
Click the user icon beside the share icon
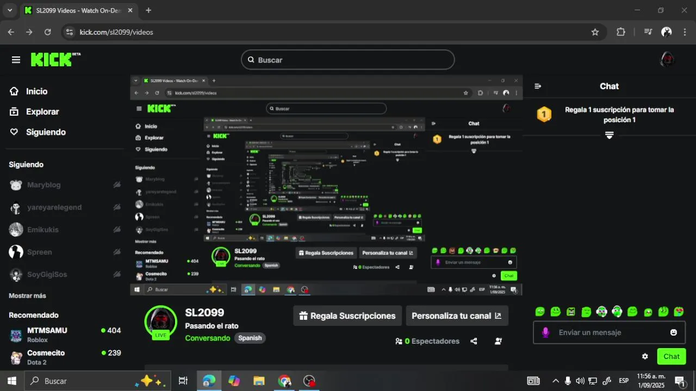point(498,341)
